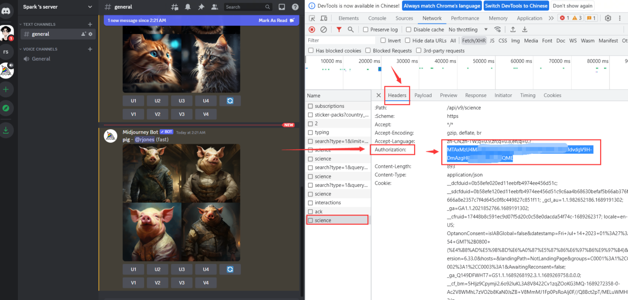
Task: Close request details panel X
Action: (378, 95)
